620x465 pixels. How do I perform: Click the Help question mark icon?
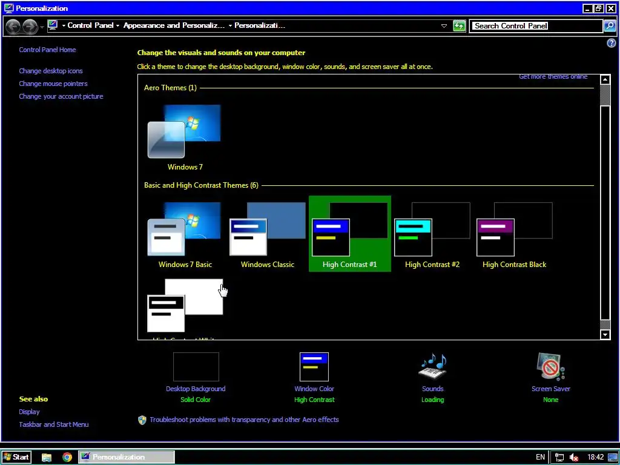[x=612, y=43]
